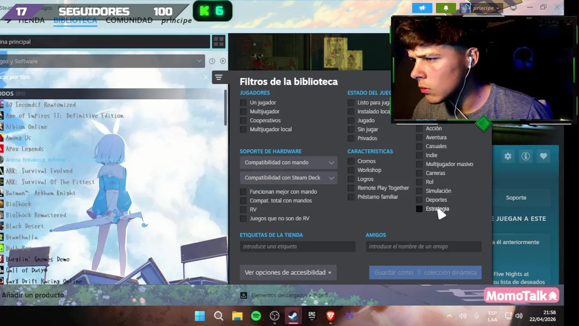
Task: Check the Privados filter
Action: pos(351,138)
